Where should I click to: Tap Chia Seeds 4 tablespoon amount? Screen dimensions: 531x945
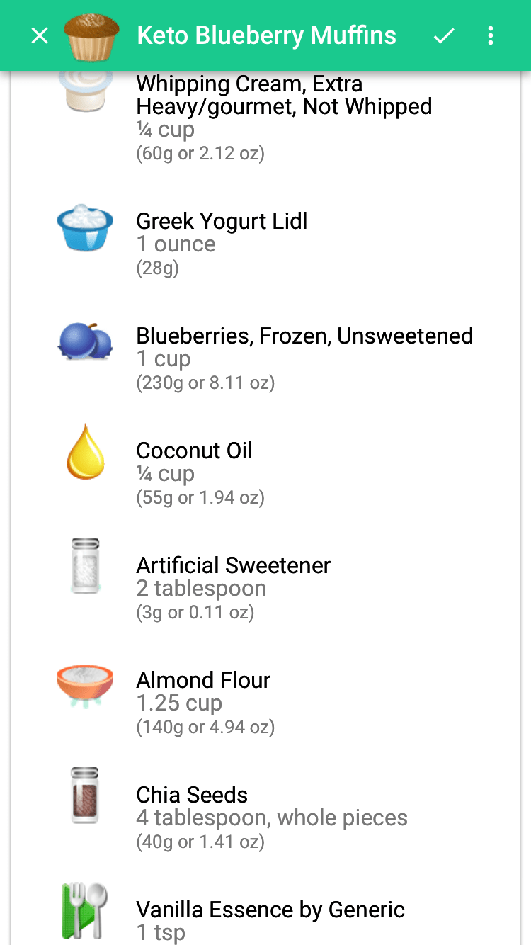pos(271,818)
